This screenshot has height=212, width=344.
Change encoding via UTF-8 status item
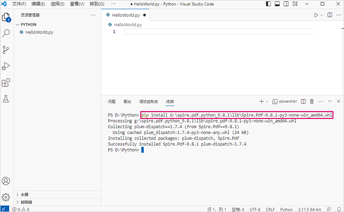(255, 210)
